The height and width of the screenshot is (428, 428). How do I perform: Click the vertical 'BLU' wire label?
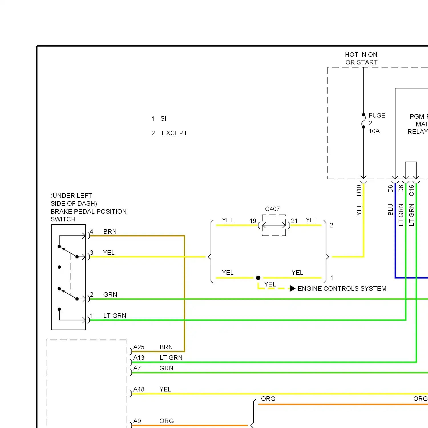[390, 209]
